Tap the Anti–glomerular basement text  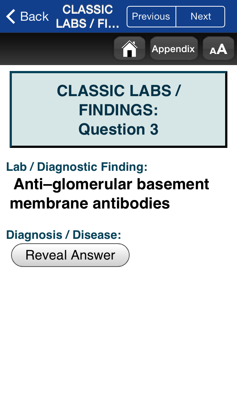[111, 184]
